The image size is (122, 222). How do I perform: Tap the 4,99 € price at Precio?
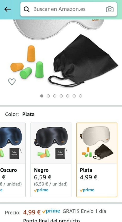[x=32, y=212]
